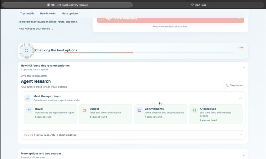Click Four agents cross-check travel options text

44,87
